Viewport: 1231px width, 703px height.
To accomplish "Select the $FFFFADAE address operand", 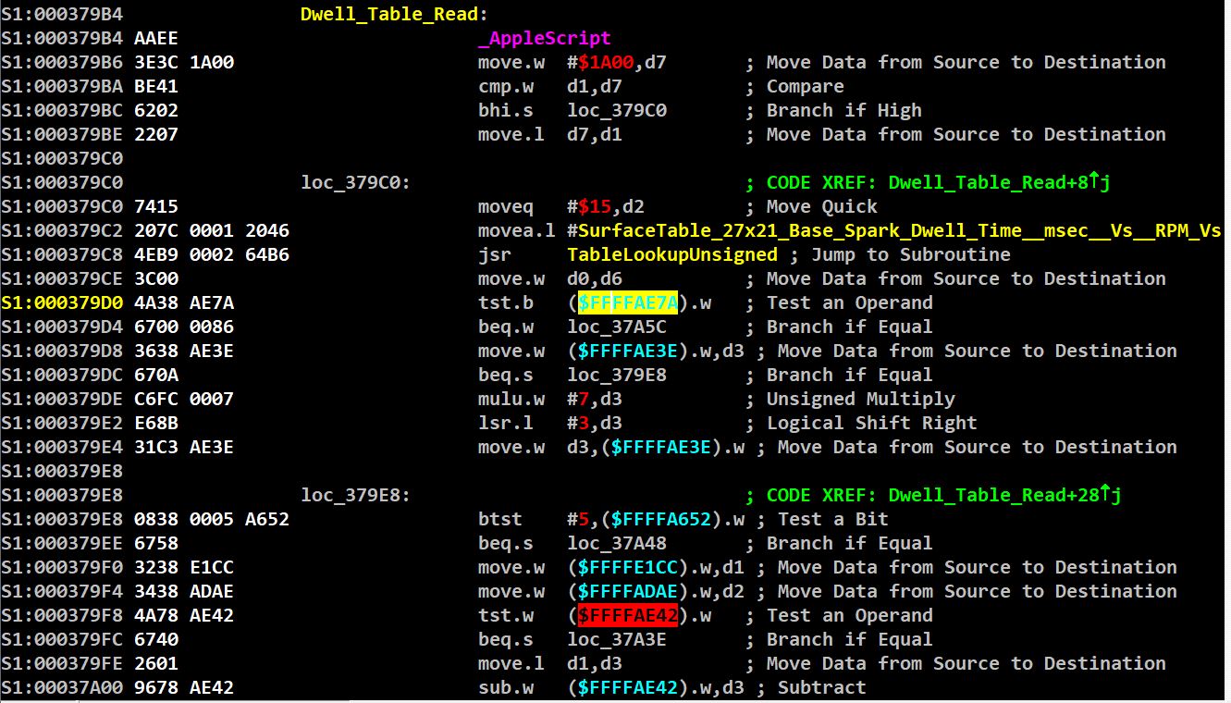I will point(628,591).
